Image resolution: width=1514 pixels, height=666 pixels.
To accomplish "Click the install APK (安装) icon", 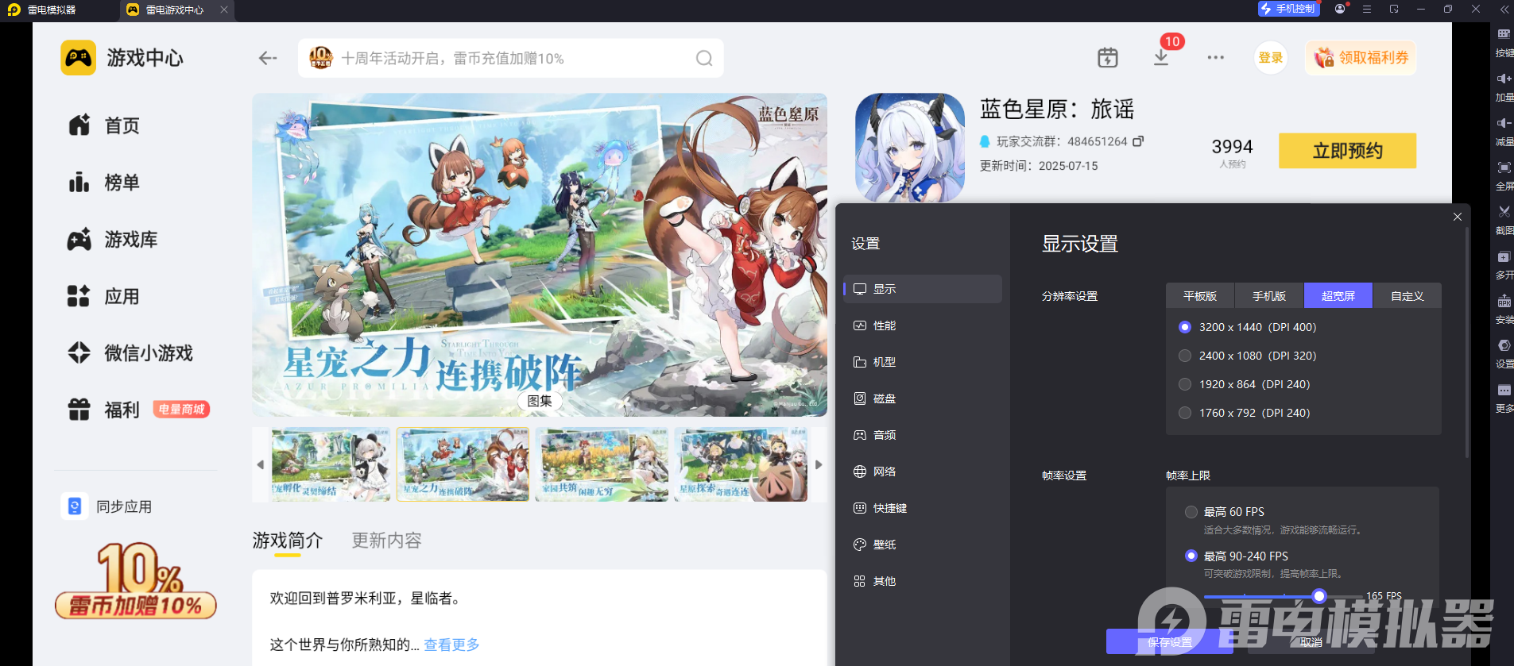I will 1504,302.
